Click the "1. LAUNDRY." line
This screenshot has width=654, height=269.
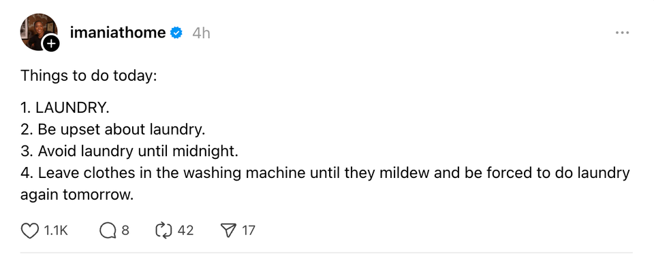[65, 108]
